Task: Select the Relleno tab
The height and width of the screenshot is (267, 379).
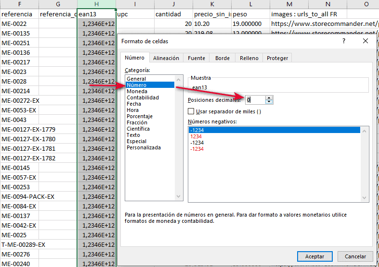Action: (x=248, y=58)
